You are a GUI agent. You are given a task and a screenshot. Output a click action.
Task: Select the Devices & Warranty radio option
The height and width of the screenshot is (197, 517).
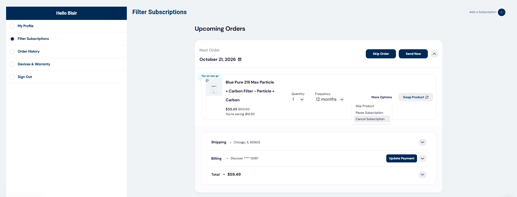[x=12, y=64]
